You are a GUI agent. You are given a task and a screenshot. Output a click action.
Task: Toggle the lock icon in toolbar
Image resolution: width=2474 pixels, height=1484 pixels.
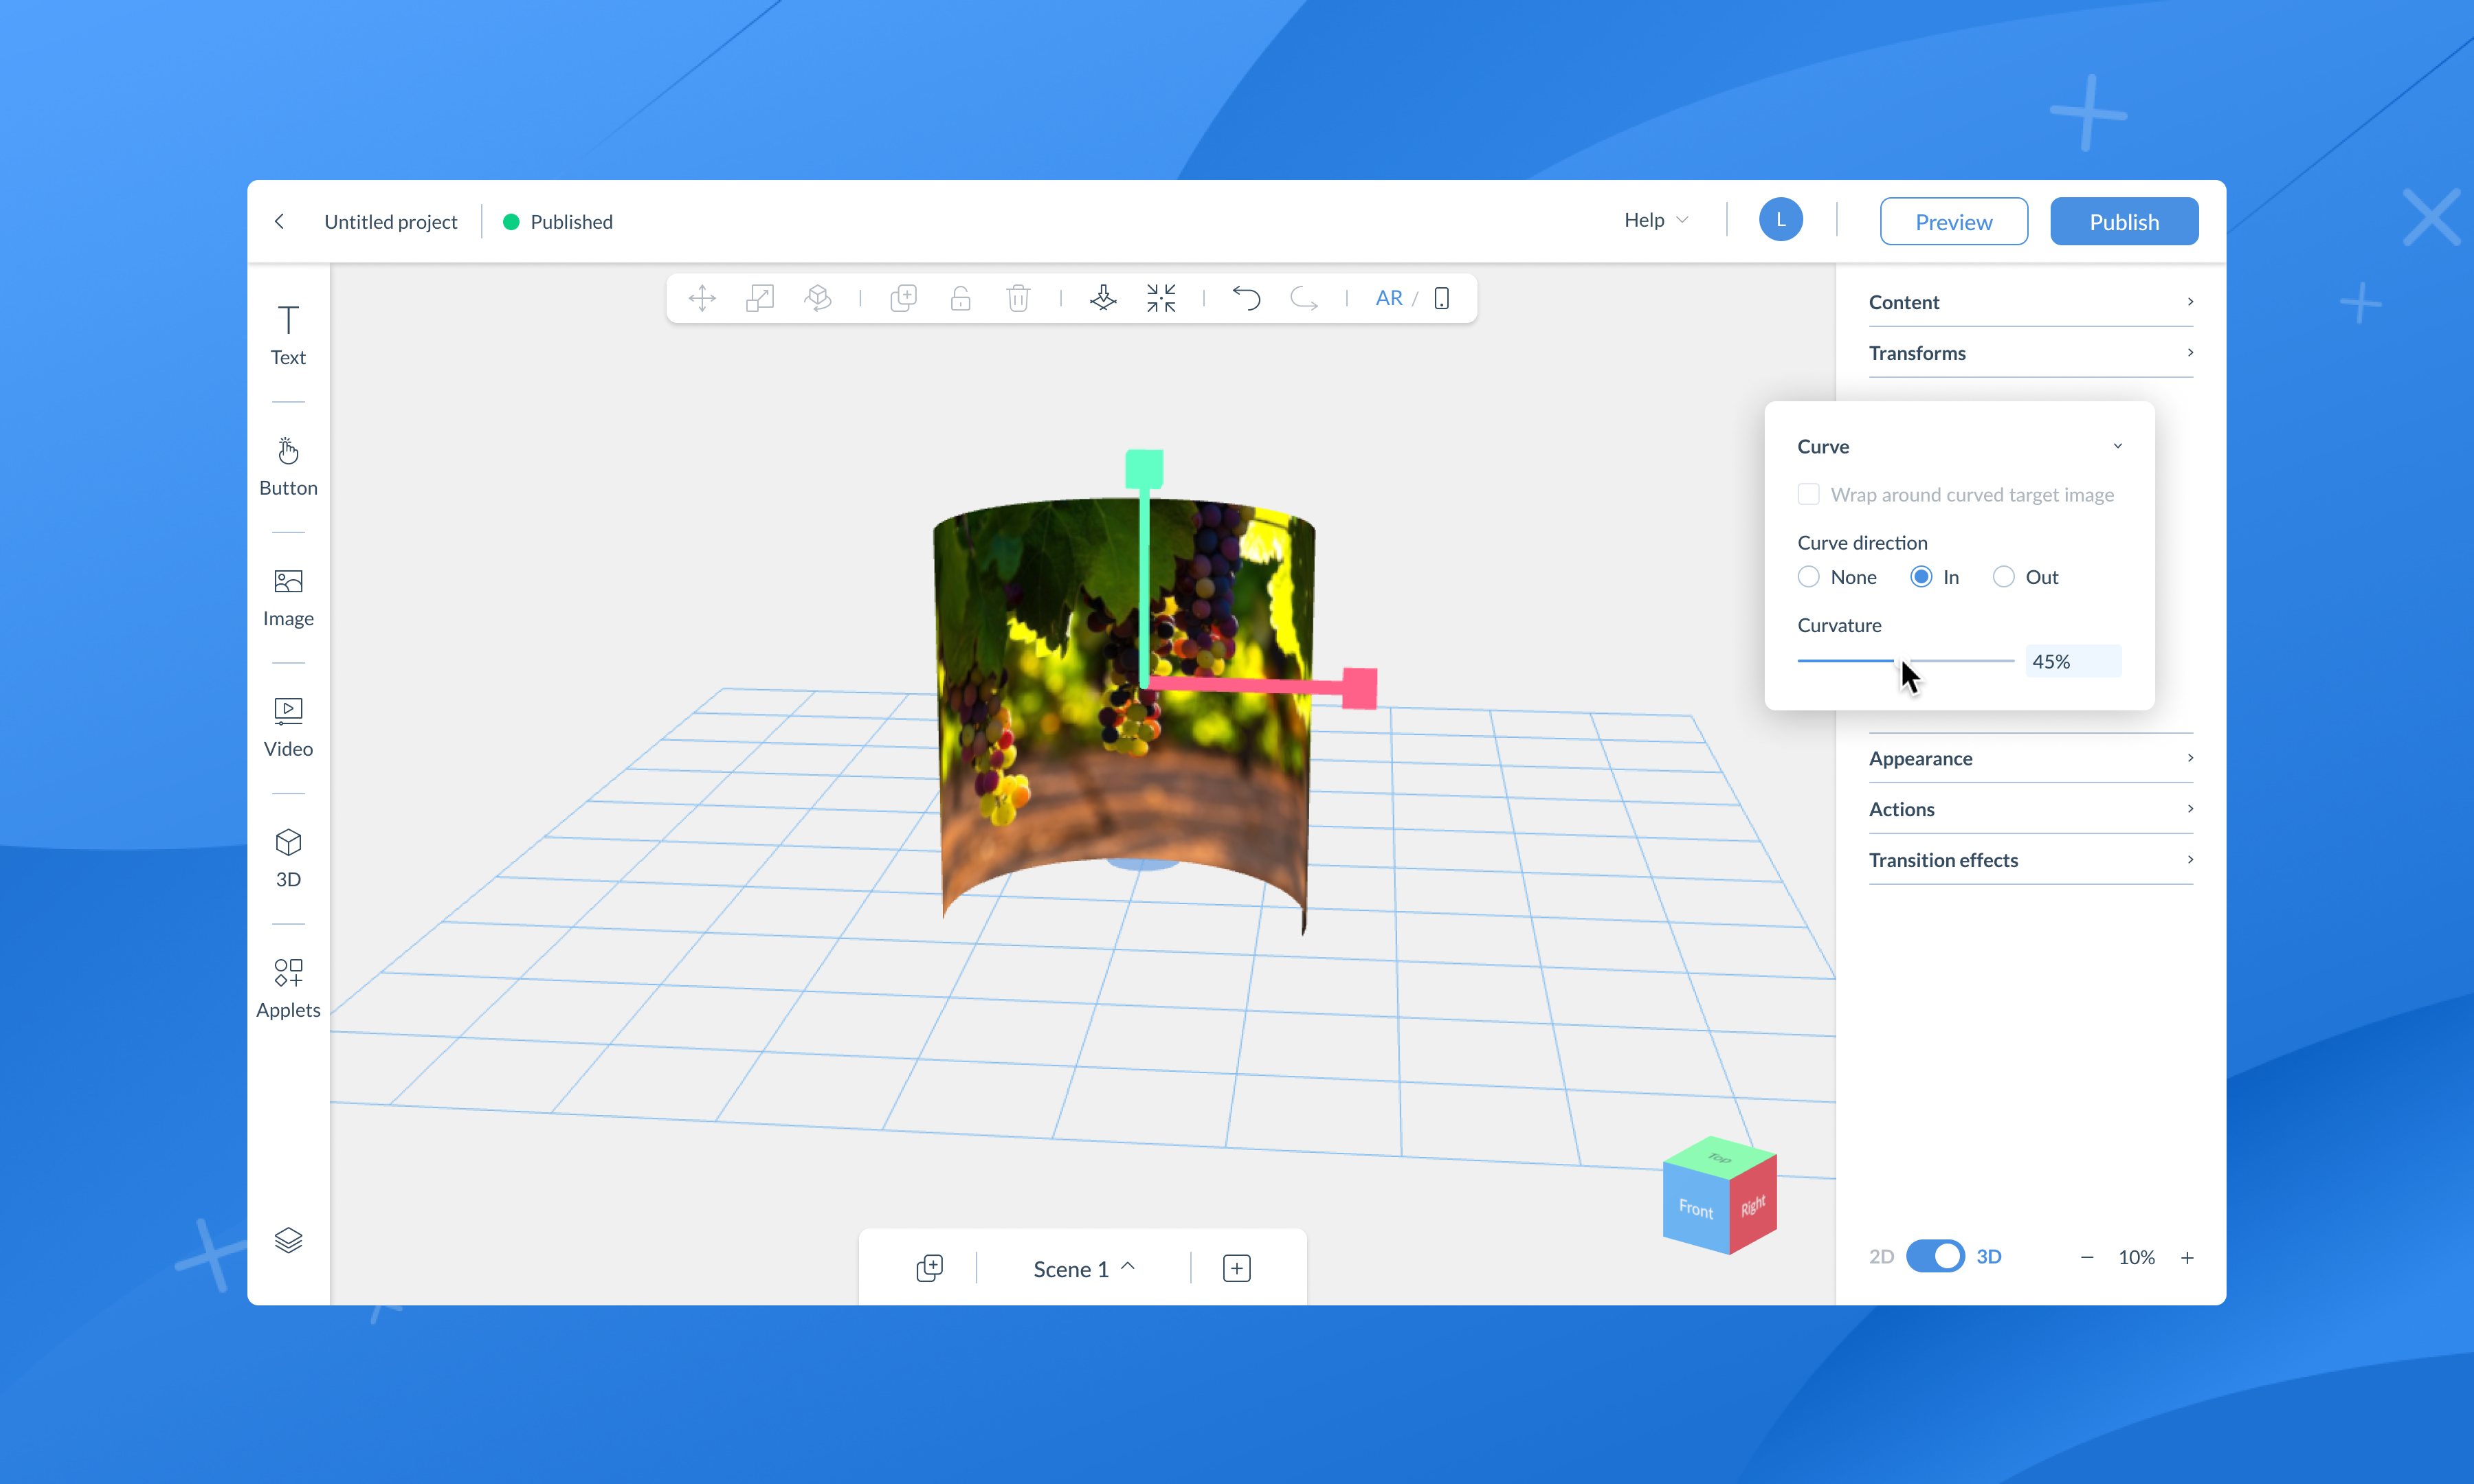(x=961, y=298)
